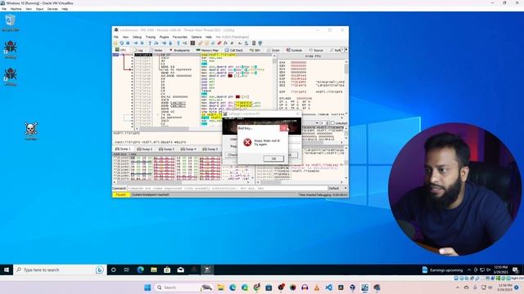The height and width of the screenshot is (294, 524).
Task: Click the yellow Paused status label
Action: (120, 194)
